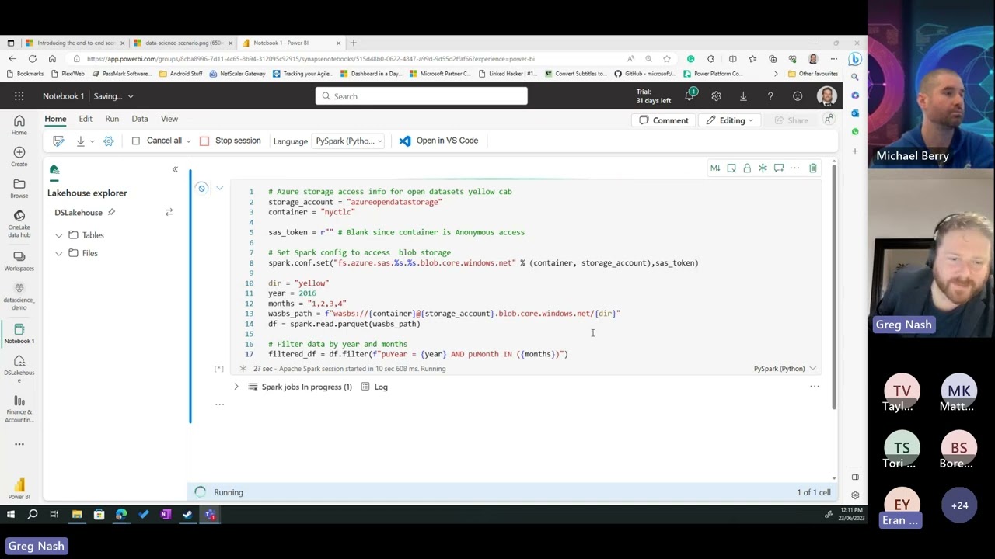Open Editing mode dropdown
The width and height of the screenshot is (995, 559).
(730, 120)
